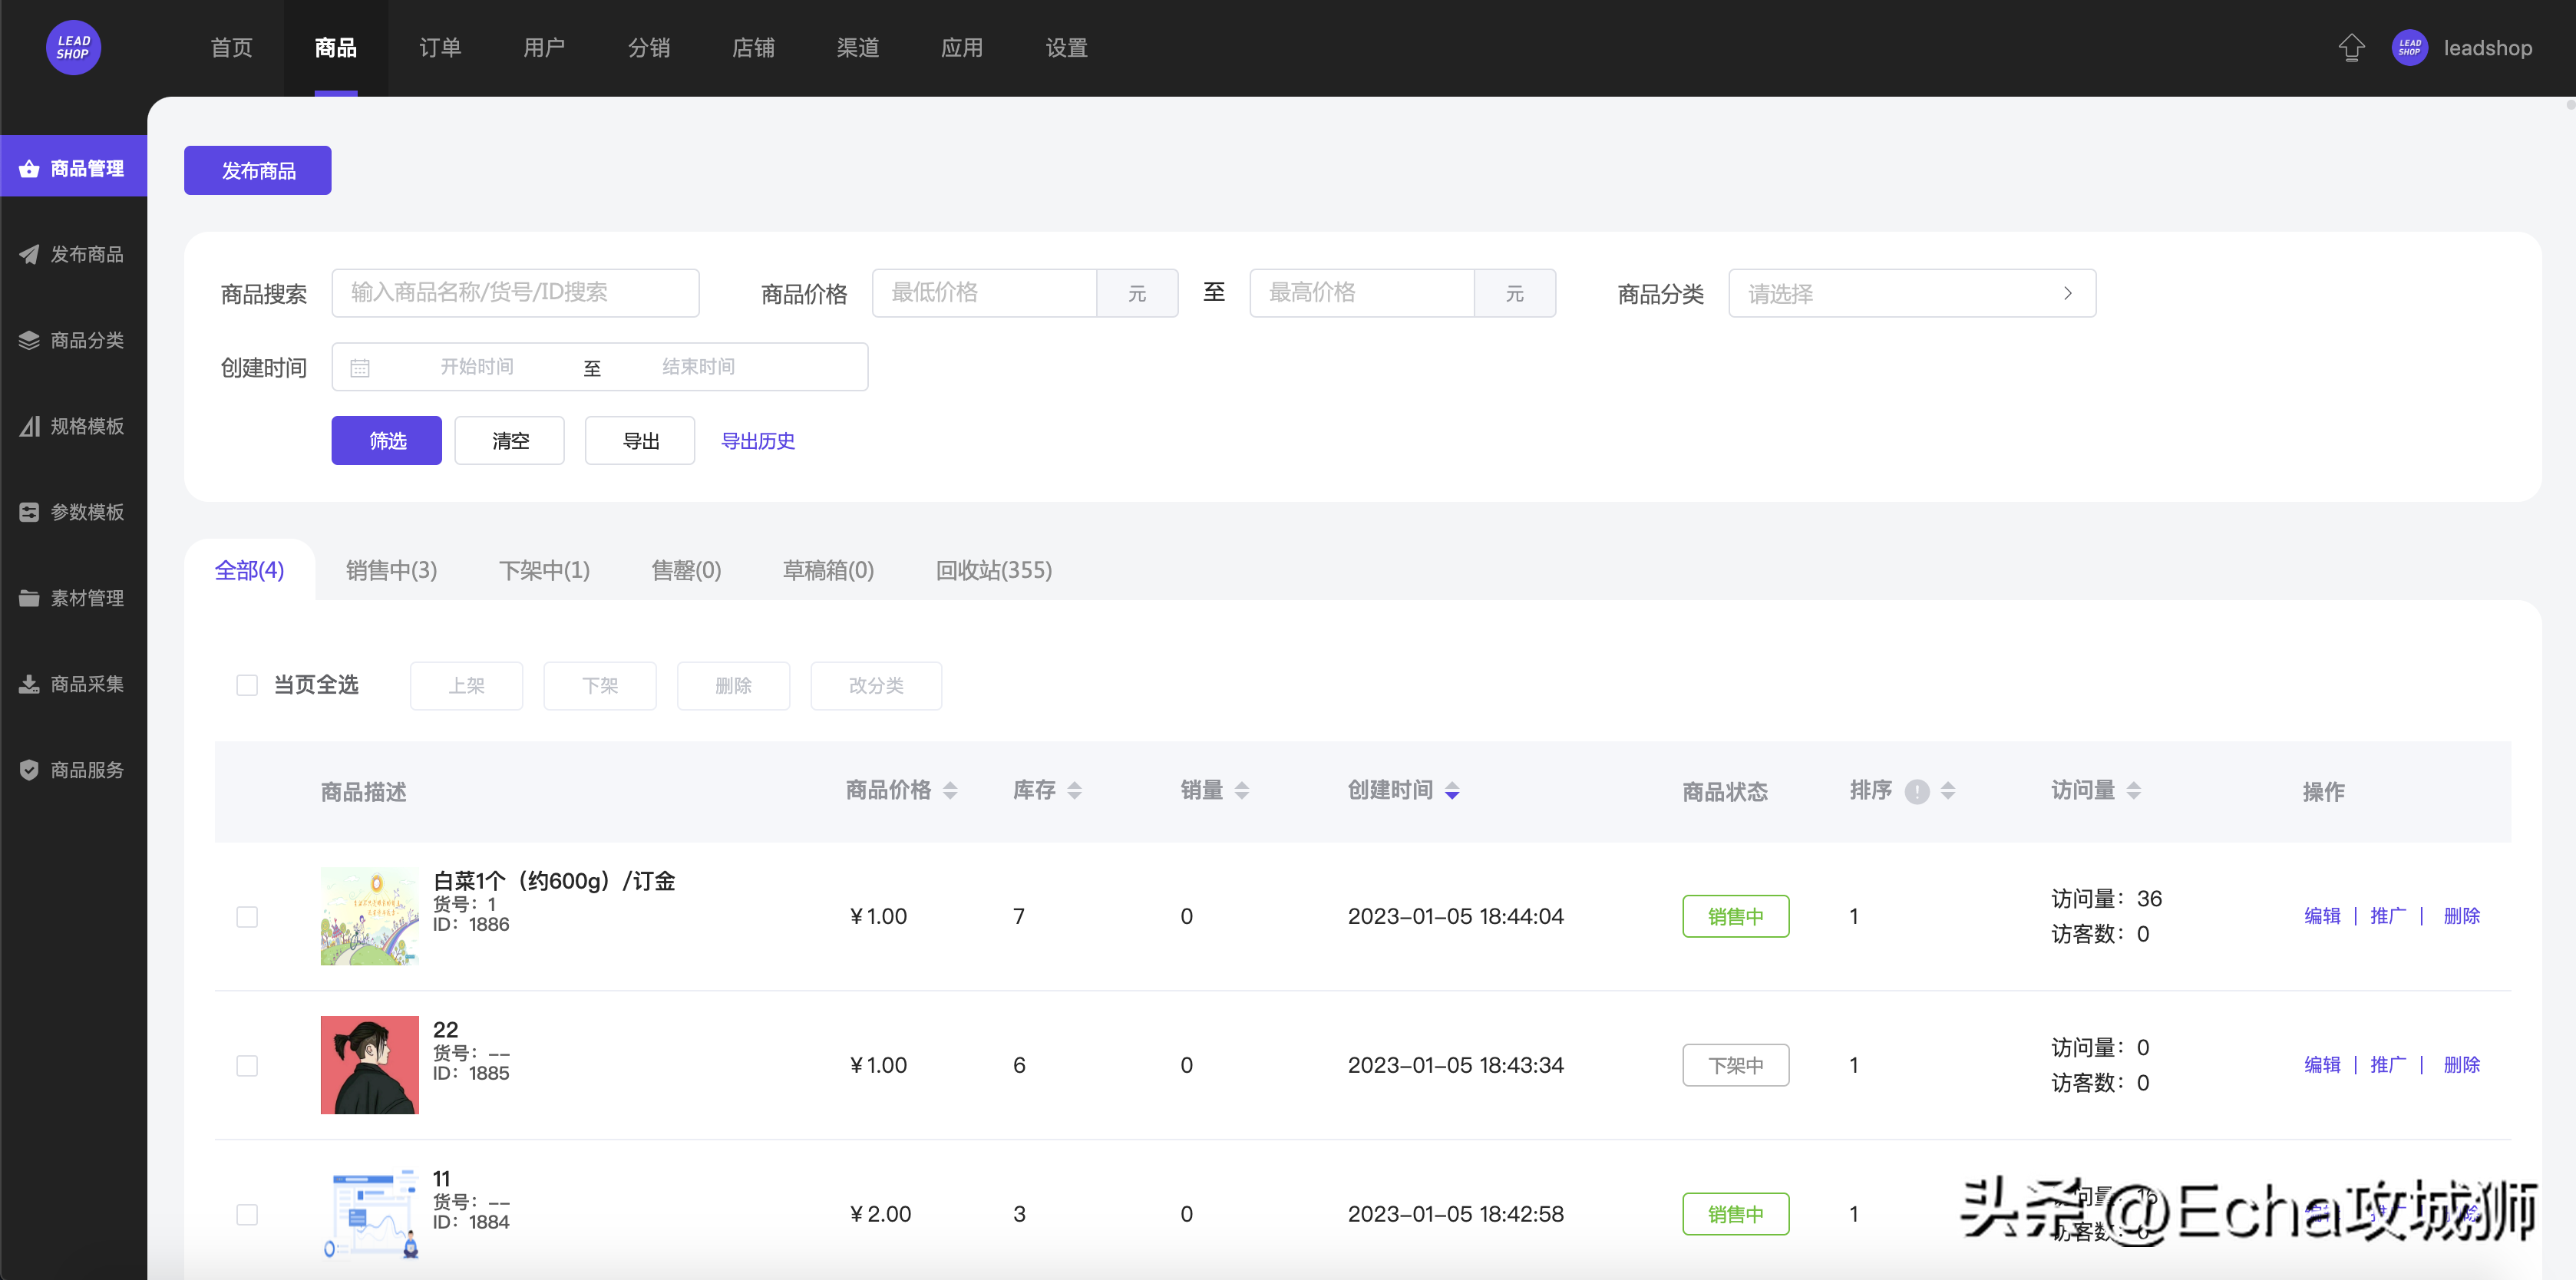Click the calendar icon in the 创建时间 field
The width and height of the screenshot is (2576, 1280).
point(360,368)
